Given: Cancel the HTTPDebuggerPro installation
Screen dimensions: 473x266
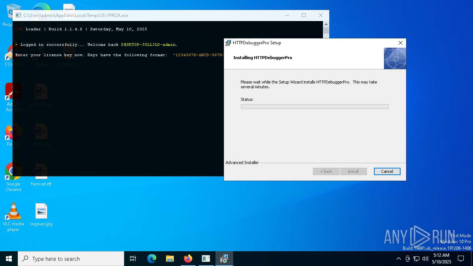Looking at the screenshot, I should tap(387, 171).
